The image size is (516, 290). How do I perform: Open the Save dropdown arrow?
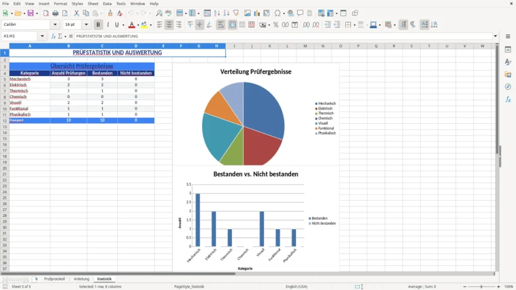[x=37, y=13]
